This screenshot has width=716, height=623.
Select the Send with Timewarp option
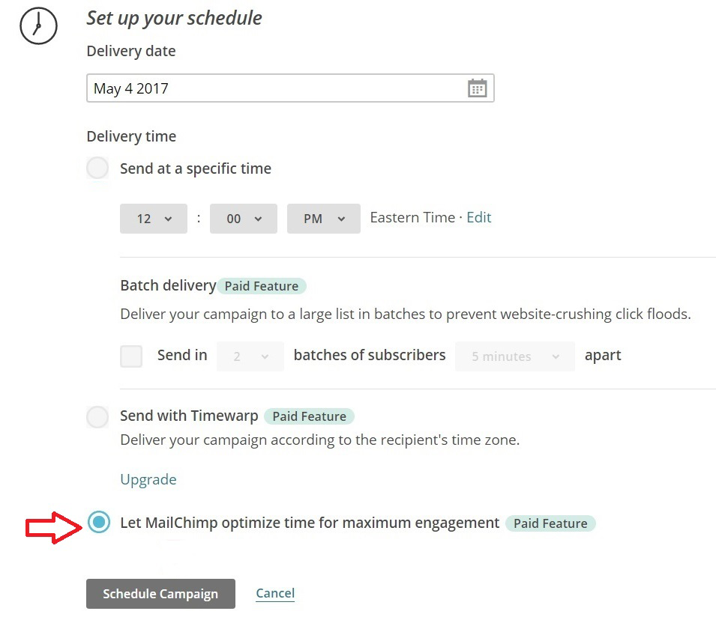coord(97,416)
